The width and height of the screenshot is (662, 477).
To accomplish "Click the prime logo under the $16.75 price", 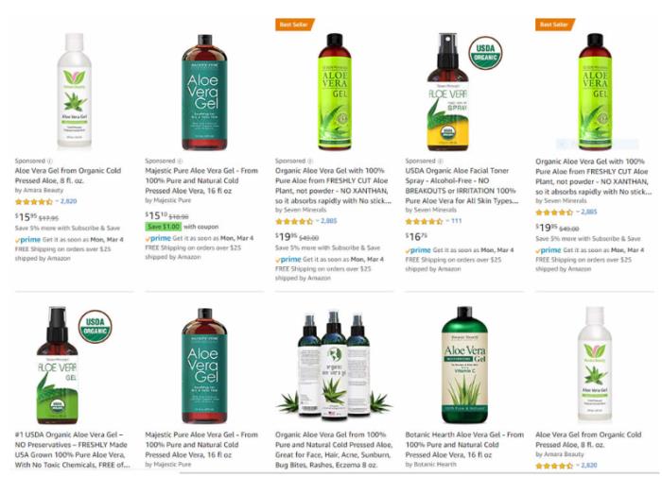I will (x=418, y=250).
